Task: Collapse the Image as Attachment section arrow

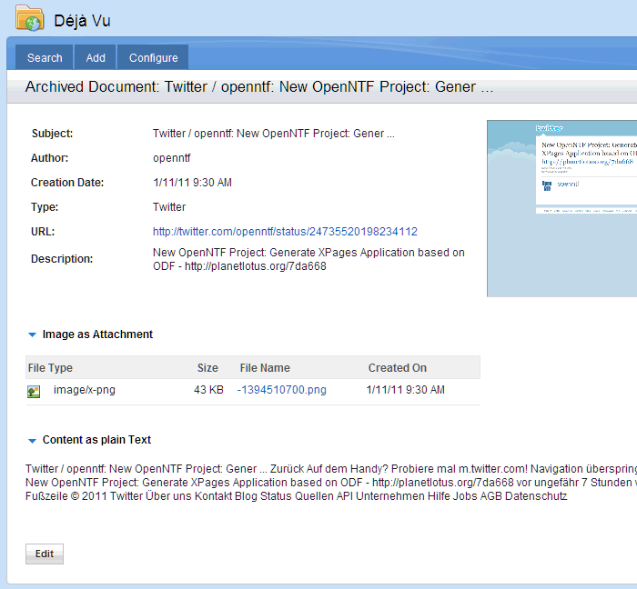Action: tap(32, 335)
